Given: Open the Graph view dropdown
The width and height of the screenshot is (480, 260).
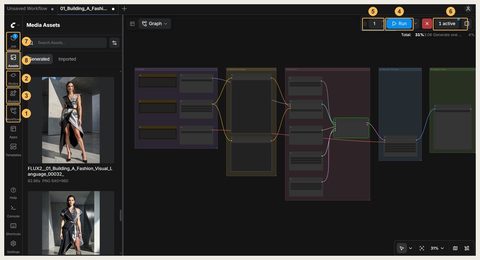Looking at the screenshot, I should (154, 24).
